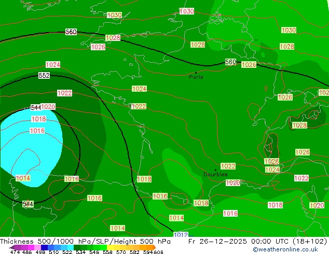
Task: Click the 1014 label at the cyan area's bottom
Action: (23, 178)
